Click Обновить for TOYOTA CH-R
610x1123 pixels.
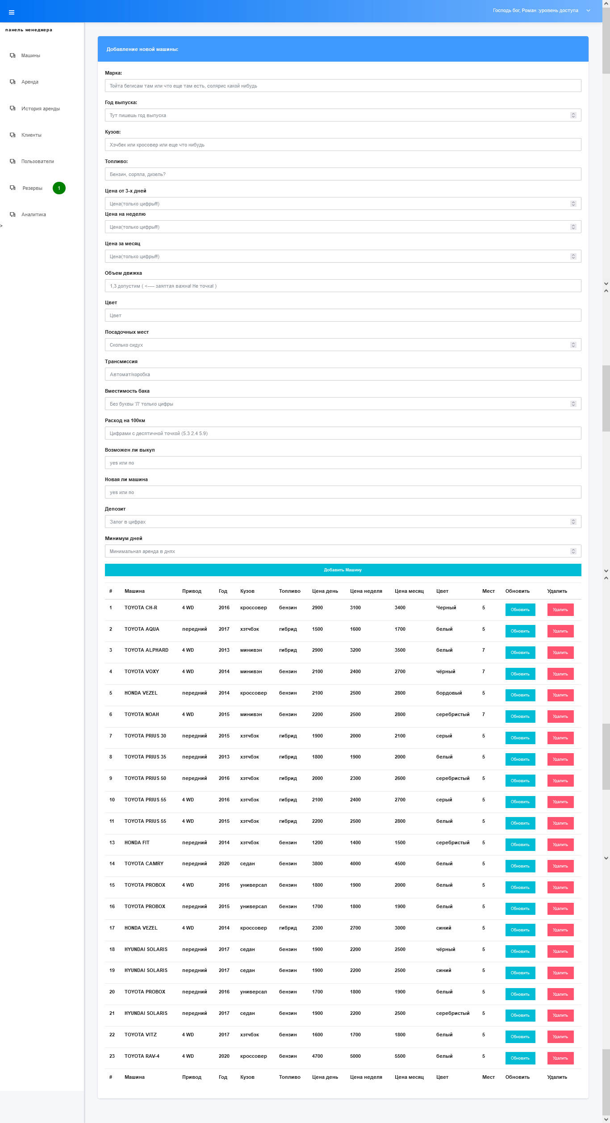coord(520,610)
